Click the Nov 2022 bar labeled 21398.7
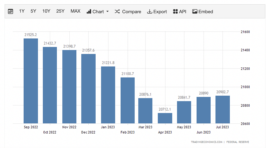The height and width of the screenshot is (148, 266). [69, 87]
